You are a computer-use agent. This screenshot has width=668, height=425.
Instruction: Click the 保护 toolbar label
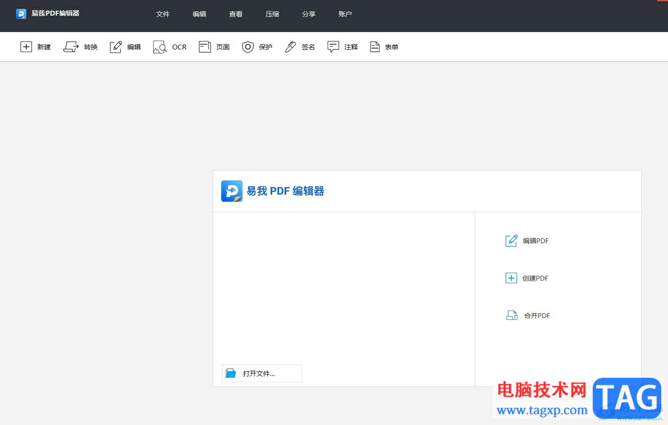(x=266, y=47)
